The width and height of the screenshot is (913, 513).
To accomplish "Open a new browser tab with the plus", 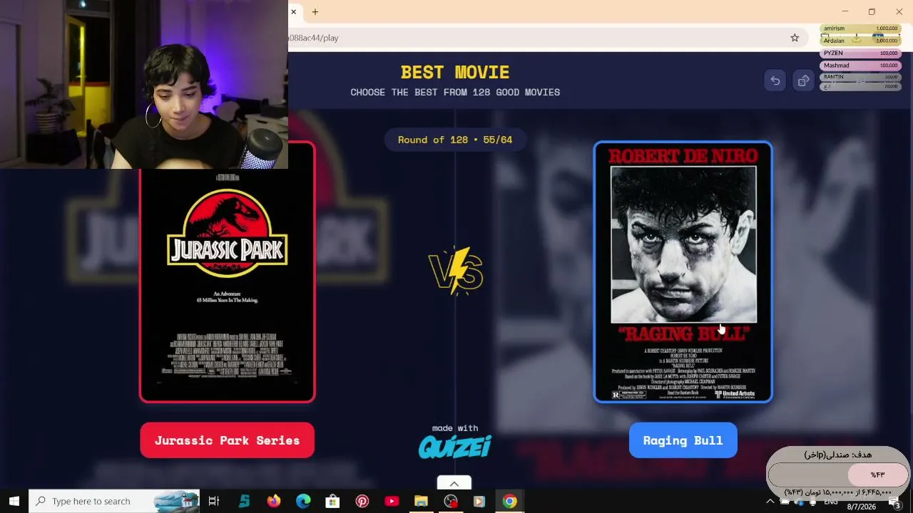I will 315,12.
